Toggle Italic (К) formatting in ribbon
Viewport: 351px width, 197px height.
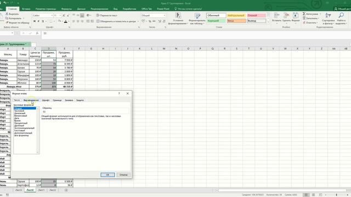coord(38,21)
